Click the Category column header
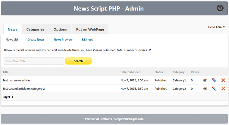 178,72
